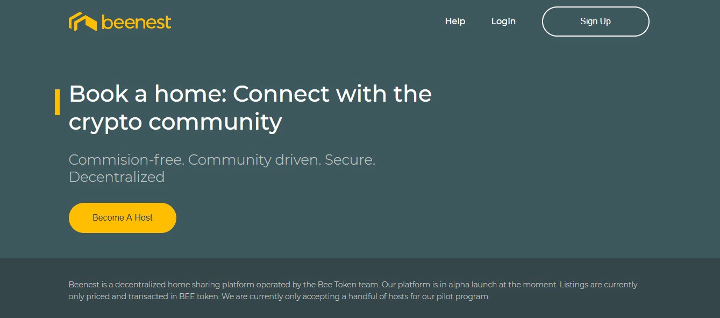
Task: Click the word "Commision-free." in the subtitle
Action: tap(126, 160)
